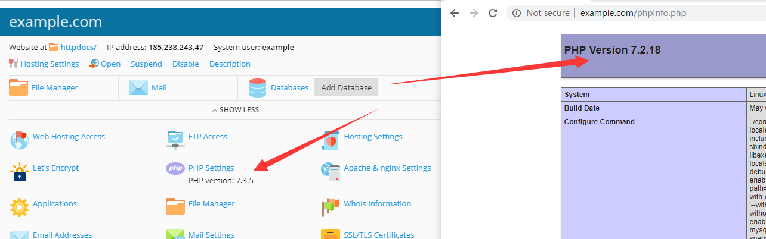
Task: Click the System user: example text
Action: click(254, 47)
